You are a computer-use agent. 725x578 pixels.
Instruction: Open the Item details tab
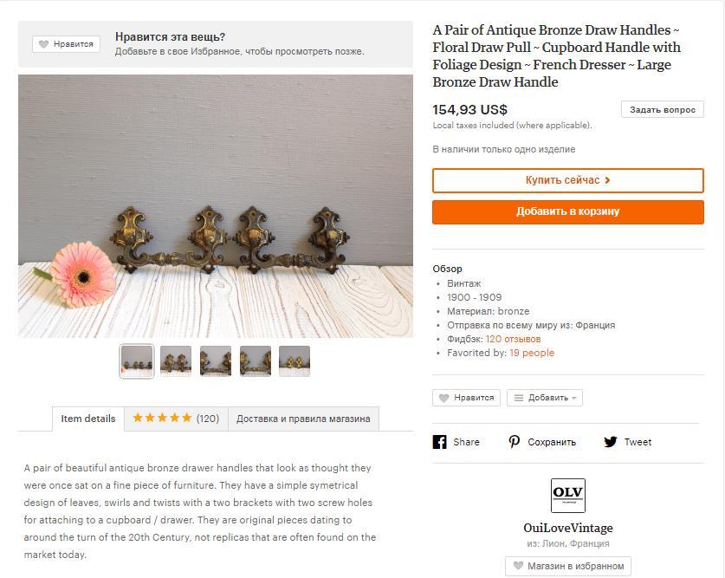pyautogui.click(x=87, y=419)
